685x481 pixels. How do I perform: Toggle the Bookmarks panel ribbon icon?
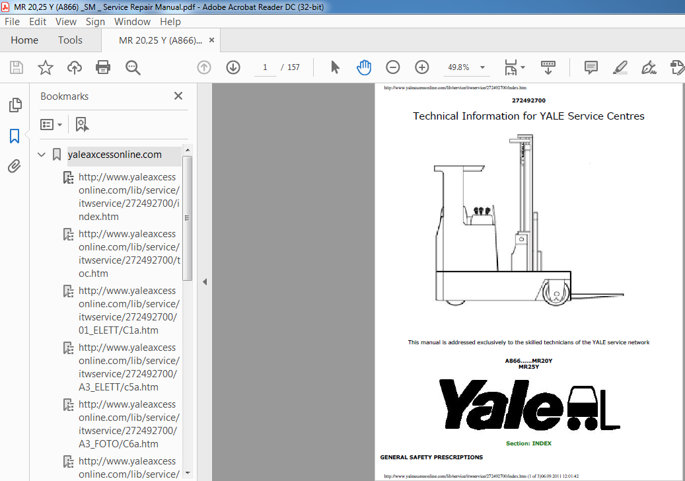[x=15, y=136]
